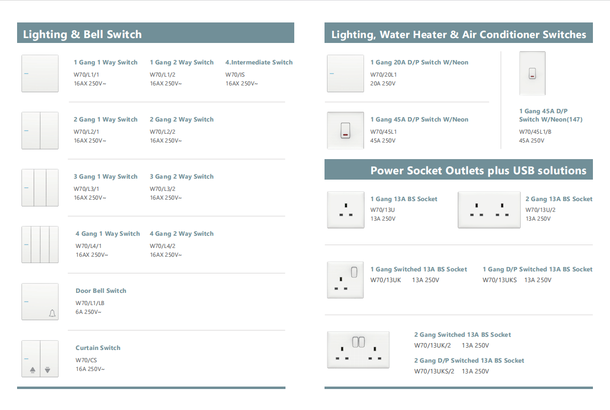
Task: Click the 3 gang switch product image
Action: click(x=40, y=187)
